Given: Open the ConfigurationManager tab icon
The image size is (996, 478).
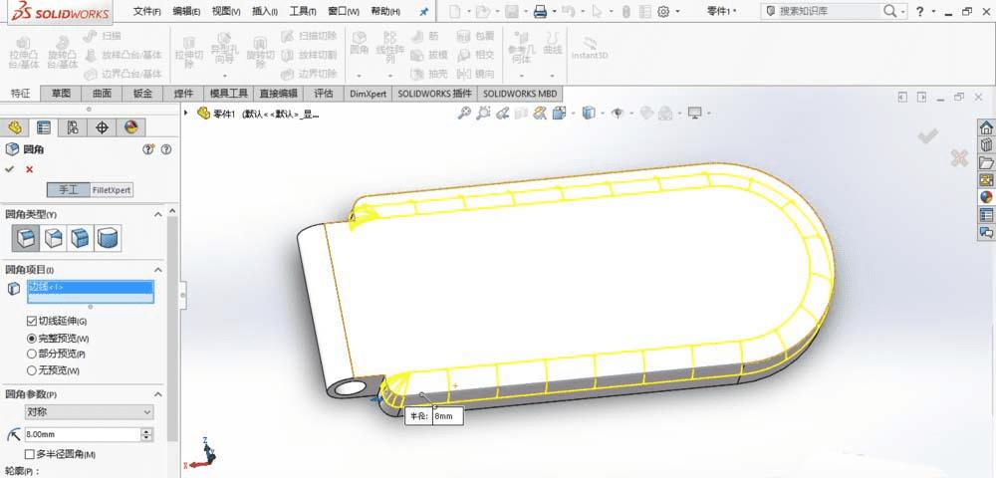Looking at the screenshot, I should [x=73, y=127].
